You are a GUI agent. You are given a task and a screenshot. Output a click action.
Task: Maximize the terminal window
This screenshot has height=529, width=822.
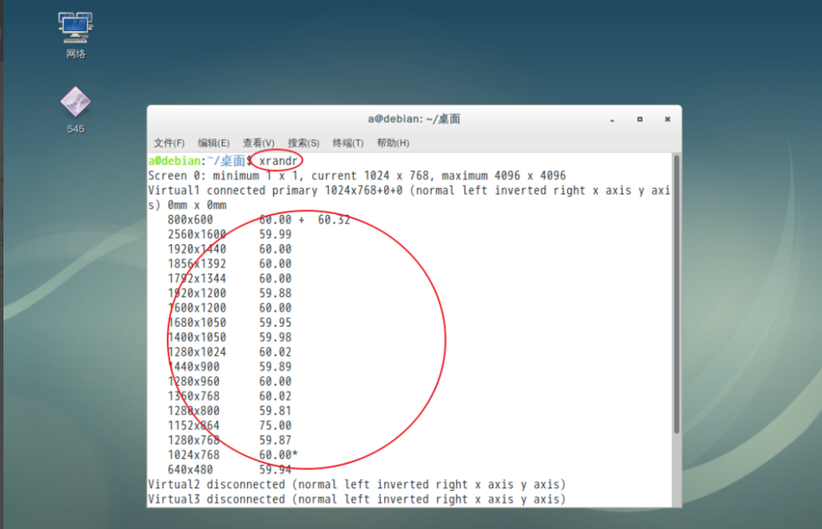[640, 119]
